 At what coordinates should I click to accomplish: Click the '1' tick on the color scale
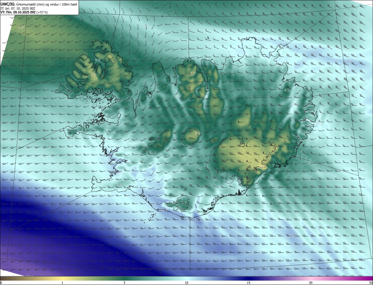coord(62,283)
